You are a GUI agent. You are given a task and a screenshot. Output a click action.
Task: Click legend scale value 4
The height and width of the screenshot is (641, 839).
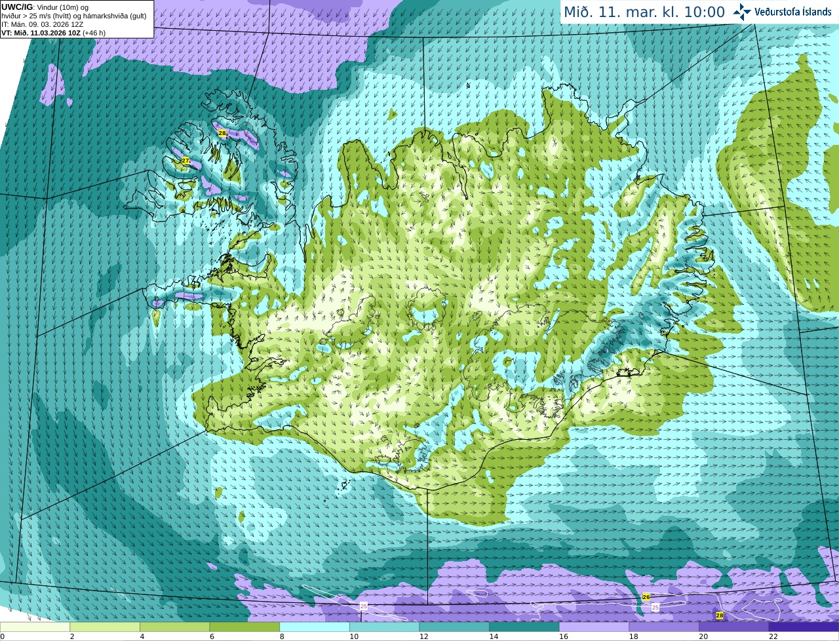click(142, 636)
